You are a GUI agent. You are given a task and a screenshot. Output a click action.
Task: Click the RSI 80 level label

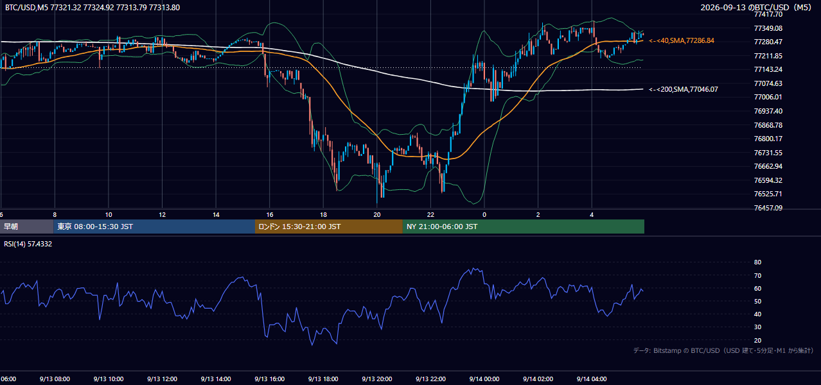[x=757, y=262]
